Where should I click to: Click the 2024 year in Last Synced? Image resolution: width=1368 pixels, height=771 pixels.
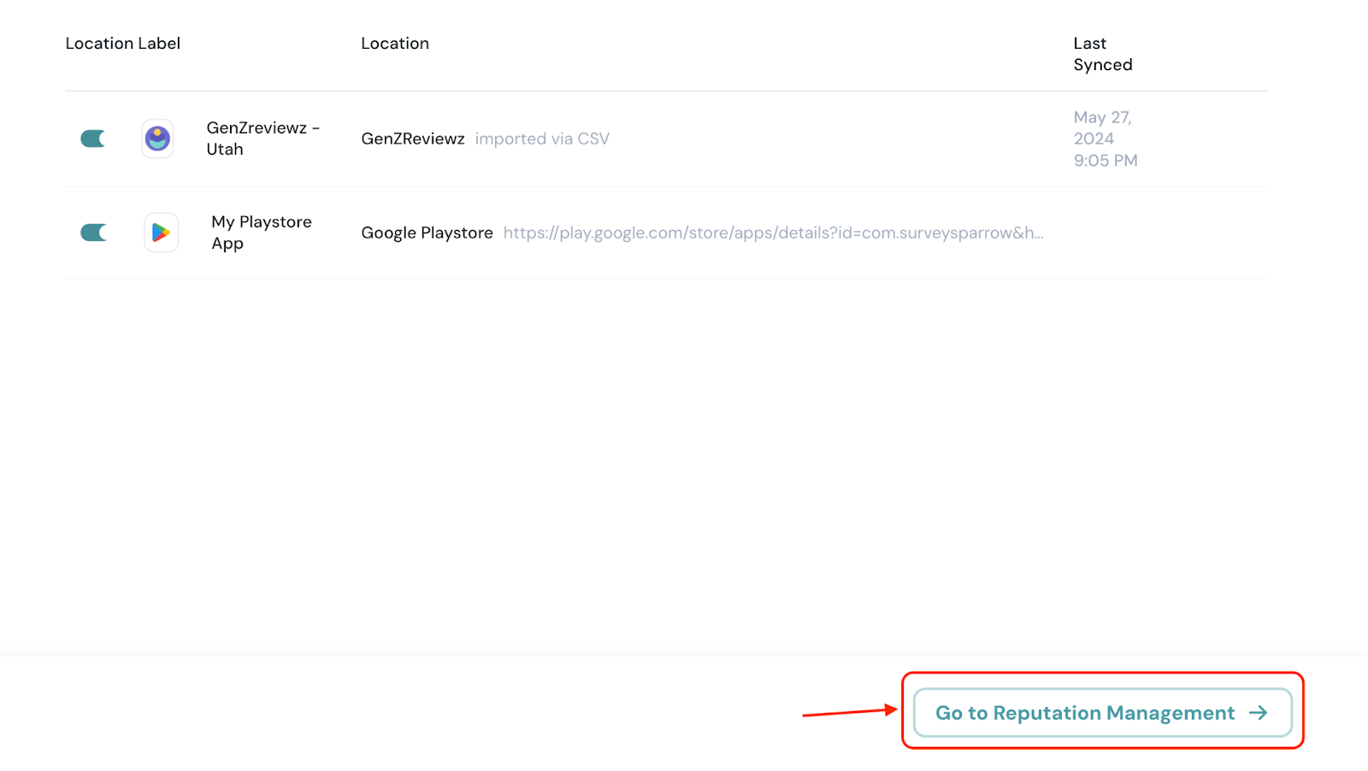[1094, 138]
